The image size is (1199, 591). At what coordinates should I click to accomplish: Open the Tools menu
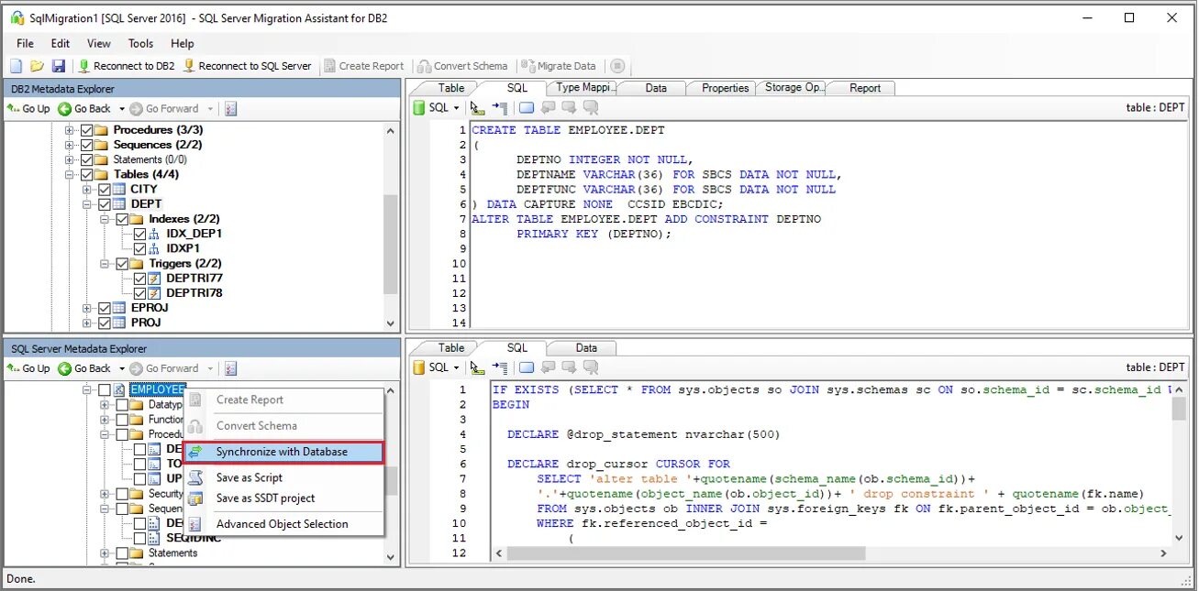[140, 43]
